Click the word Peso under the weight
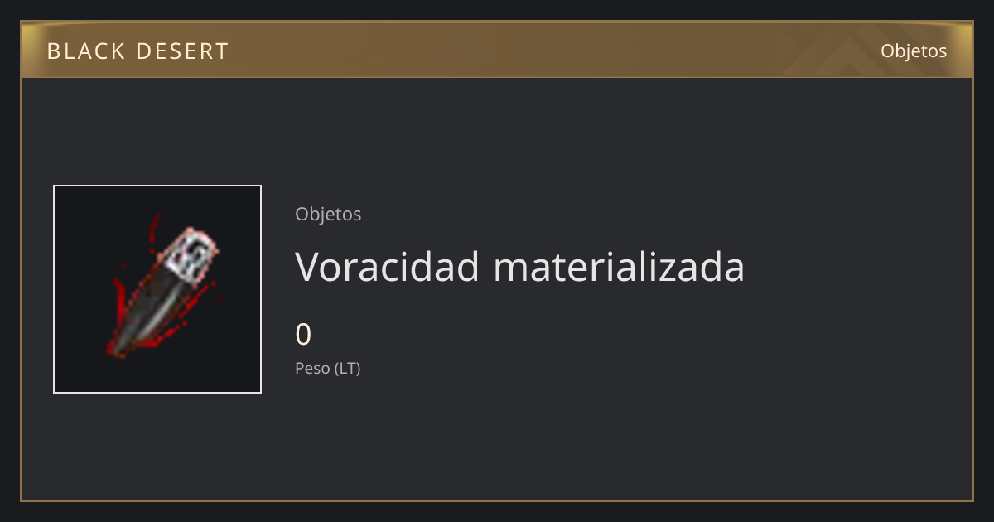Viewport: 994px width, 522px height. point(312,369)
